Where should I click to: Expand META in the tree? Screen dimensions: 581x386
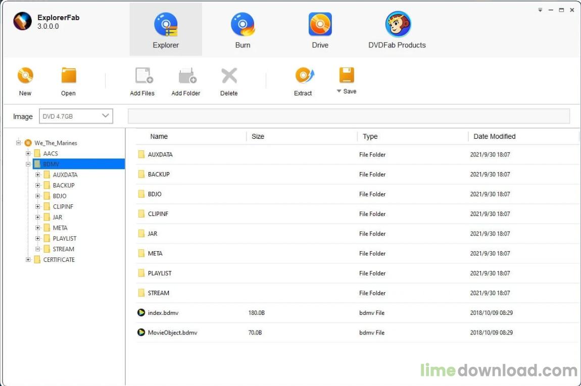[x=37, y=228]
